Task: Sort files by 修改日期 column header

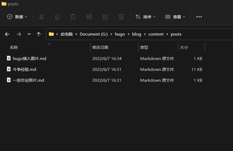Action: click(100, 48)
